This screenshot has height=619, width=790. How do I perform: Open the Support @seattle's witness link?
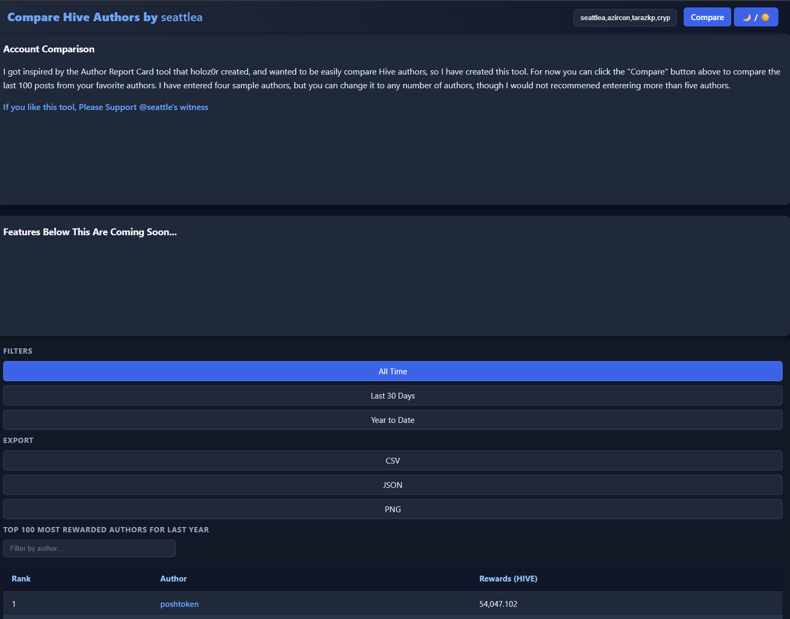pyautogui.click(x=106, y=107)
